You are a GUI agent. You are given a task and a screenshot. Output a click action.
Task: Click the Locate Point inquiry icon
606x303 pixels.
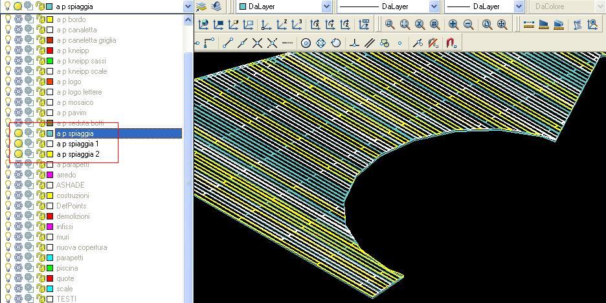coord(592,25)
